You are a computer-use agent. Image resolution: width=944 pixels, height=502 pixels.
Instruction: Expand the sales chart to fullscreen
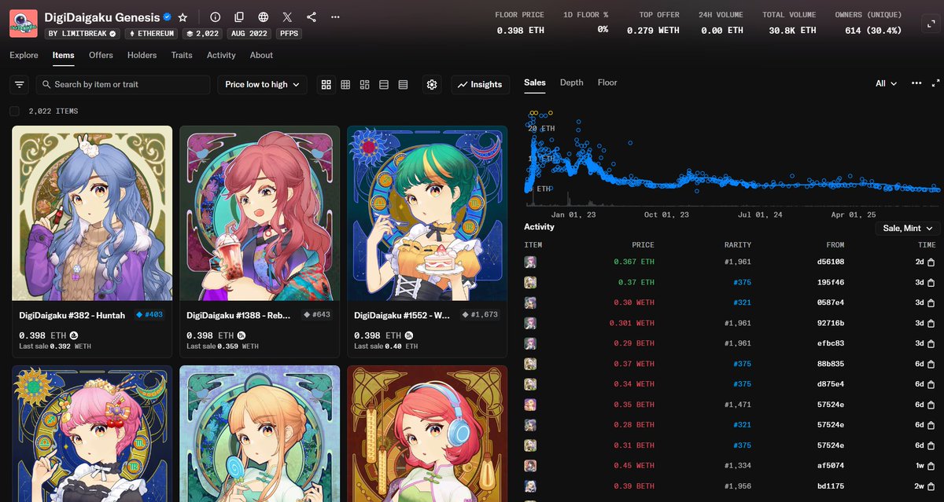936,82
